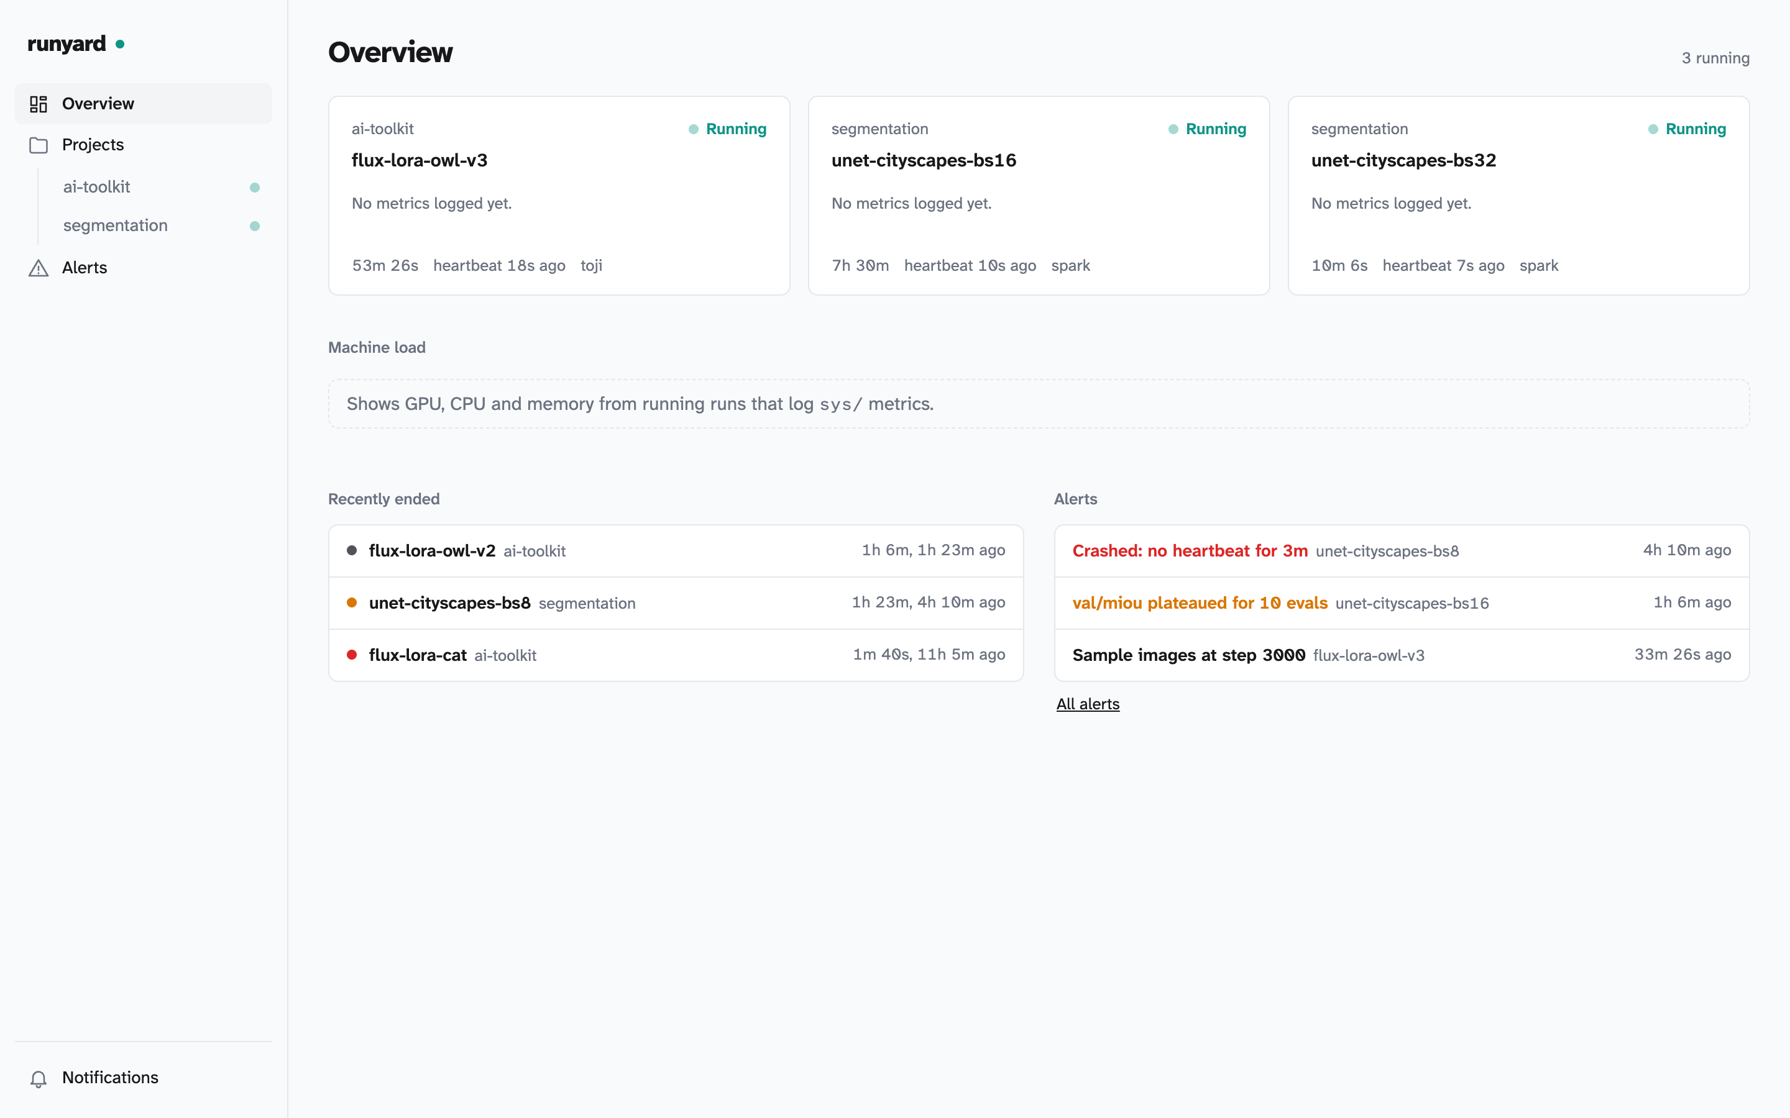
Task: Click the Overview dashboard icon in sidebar
Action: point(39,104)
